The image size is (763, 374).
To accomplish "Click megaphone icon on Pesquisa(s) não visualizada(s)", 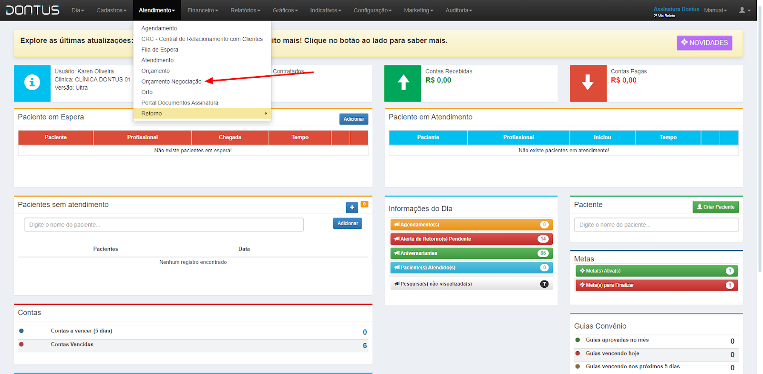I will coord(397,284).
